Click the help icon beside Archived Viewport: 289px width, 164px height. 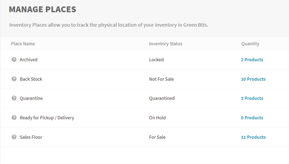coord(14,59)
